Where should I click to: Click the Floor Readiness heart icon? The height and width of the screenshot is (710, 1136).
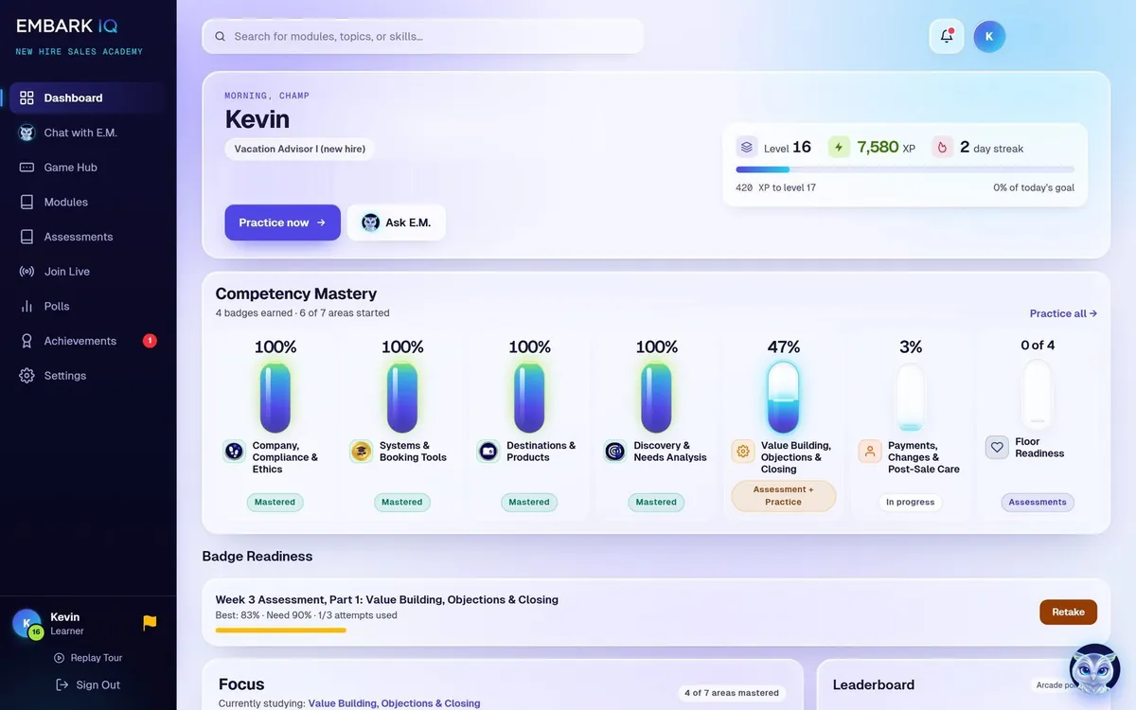tap(997, 447)
